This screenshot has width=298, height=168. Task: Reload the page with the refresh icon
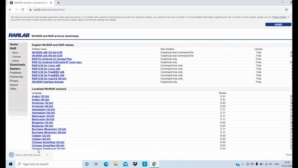click(x=23, y=9)
